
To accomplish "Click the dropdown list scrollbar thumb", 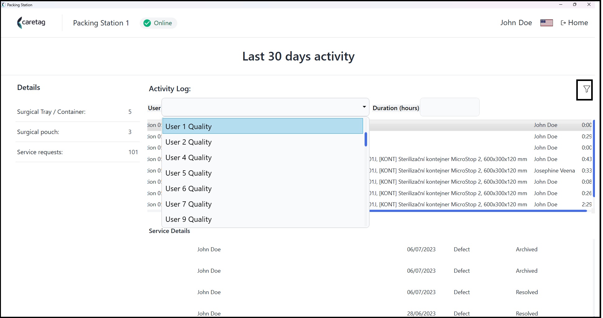I will 366,139.
